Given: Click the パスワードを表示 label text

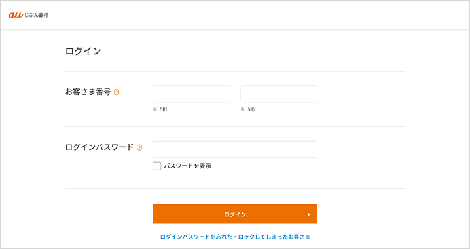Looking at the screenshot, I should coord(187,166).
